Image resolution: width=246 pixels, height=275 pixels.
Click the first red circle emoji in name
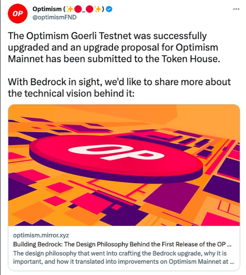(77, 9)
